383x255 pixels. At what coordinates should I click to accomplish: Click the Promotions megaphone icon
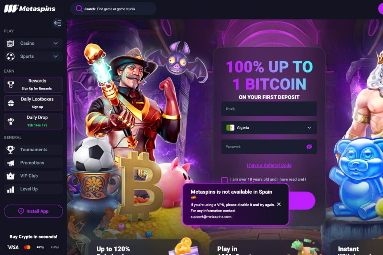[10, 163]
